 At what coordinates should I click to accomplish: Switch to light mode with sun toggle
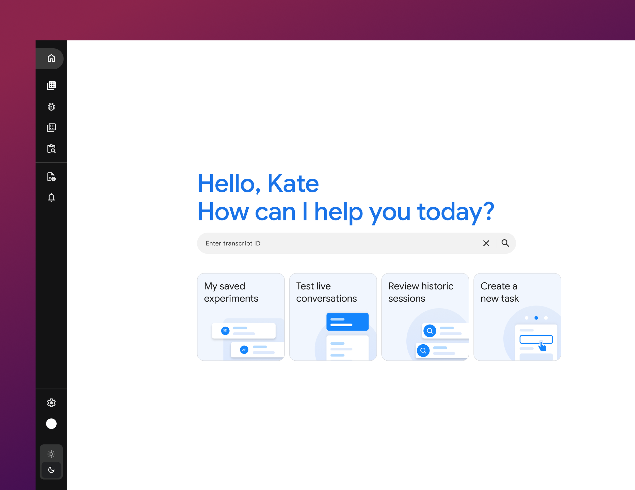pos(51,454)
